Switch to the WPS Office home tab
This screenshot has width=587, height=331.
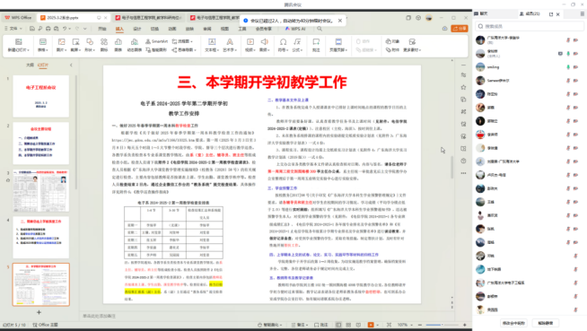(x=18, y=18)
